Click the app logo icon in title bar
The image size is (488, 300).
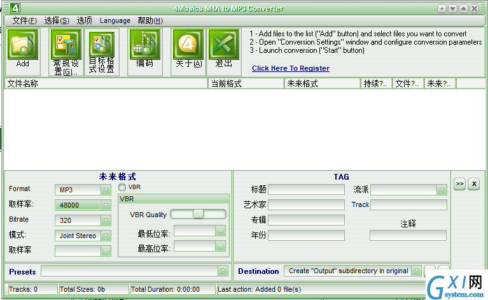(15, 8)
